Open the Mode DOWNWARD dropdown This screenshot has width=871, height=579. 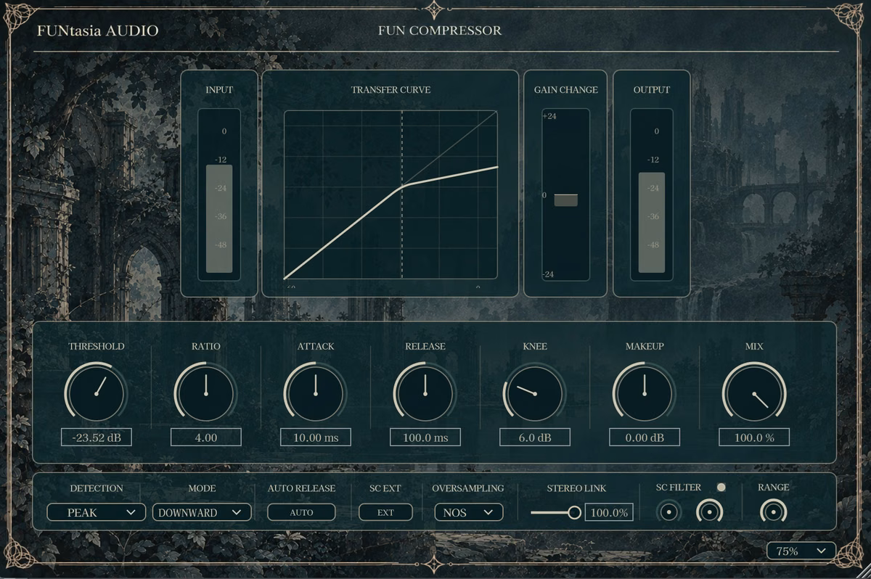pyautogui.click(x=202, y=512)
